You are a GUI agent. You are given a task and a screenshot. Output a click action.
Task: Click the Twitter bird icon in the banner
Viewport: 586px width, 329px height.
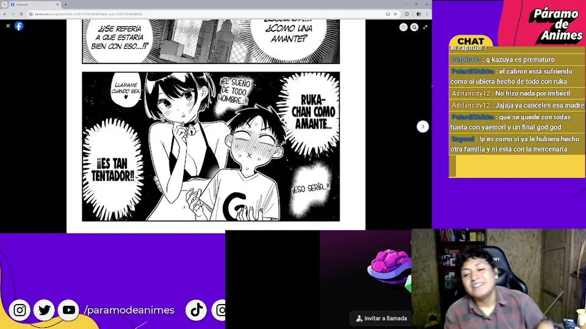coord(44,310)
